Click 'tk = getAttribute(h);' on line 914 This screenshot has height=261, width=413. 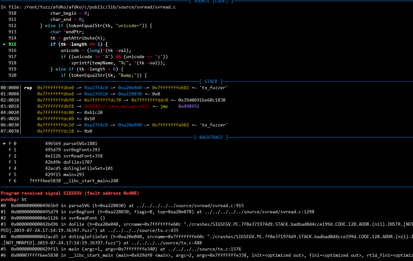click(78, 38)
